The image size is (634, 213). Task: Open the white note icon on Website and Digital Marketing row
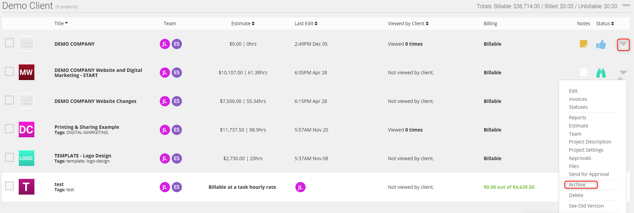(x=583, y=73)
